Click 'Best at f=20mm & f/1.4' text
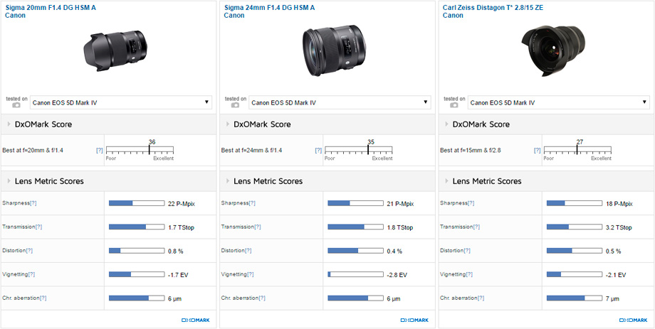Screen dimensions: 655x329 coord(33,150)
